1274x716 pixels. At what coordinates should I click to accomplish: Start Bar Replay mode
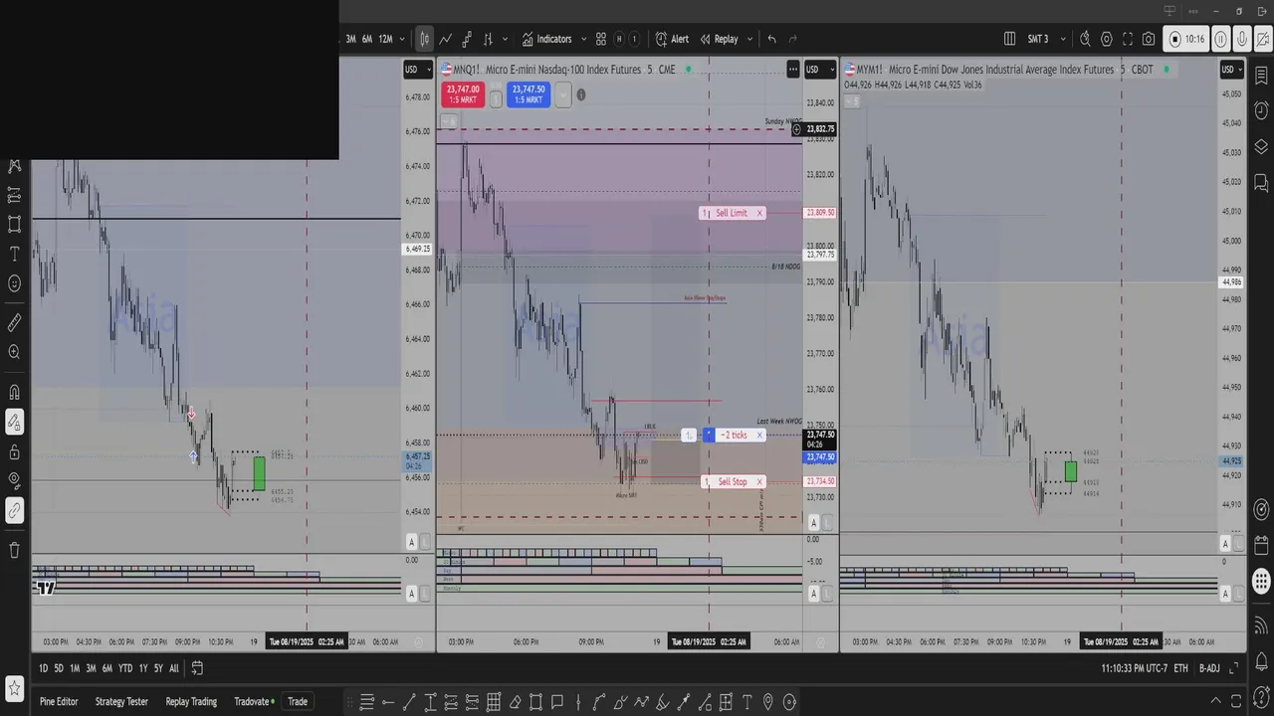(x=719, y=39)
